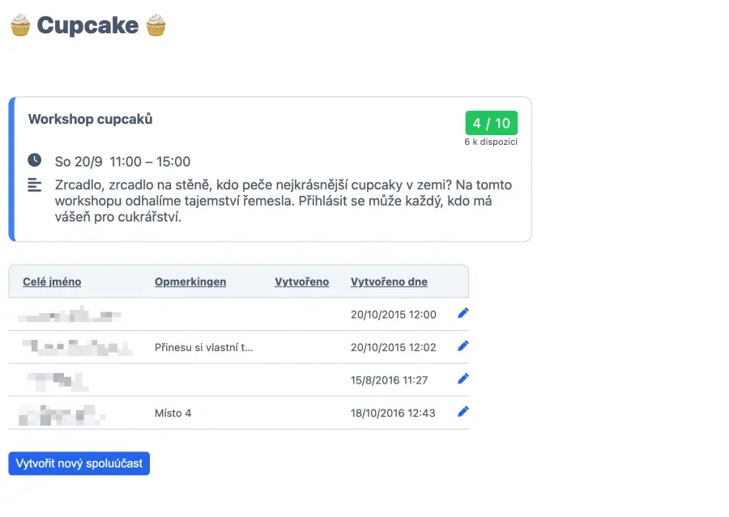Sort participants by Vytvořeno dne
The height and width of the screenshot is (517, 729).
pos(389,282)
